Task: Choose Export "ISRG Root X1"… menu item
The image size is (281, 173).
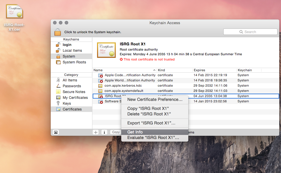Action: pyautogui.click(x=155, y=123)
